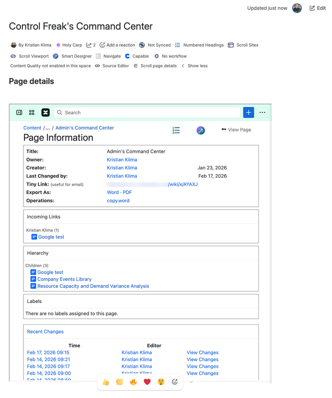Go to Content breadcrumb
332x398 pixels.
32,127
